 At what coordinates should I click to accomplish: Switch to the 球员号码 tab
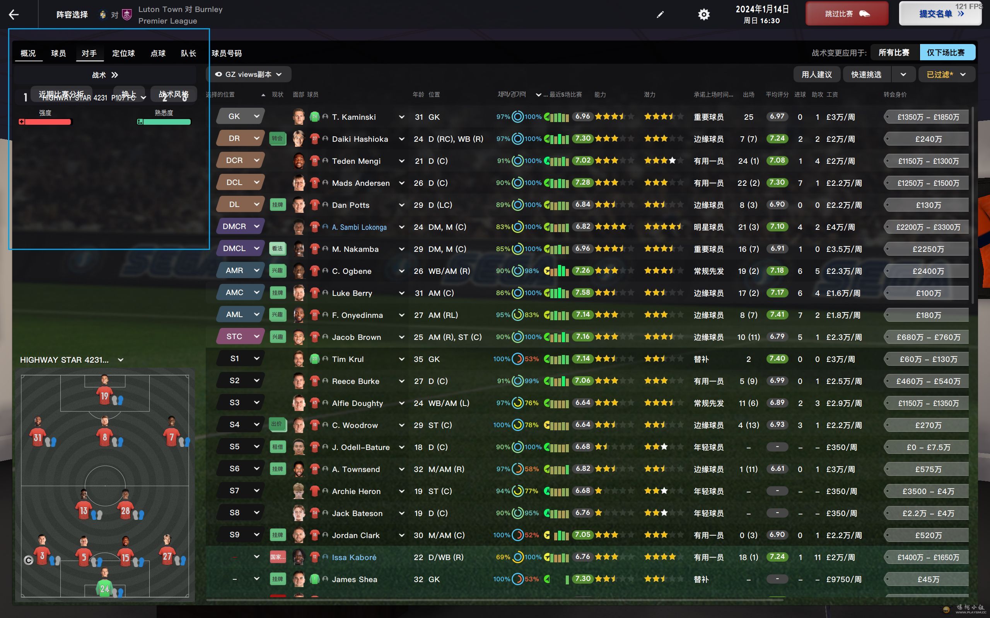(x=227, y=54)
